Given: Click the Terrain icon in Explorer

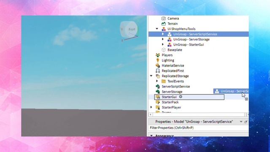Looking at the screenshot, I should click(x=163, y=24).
